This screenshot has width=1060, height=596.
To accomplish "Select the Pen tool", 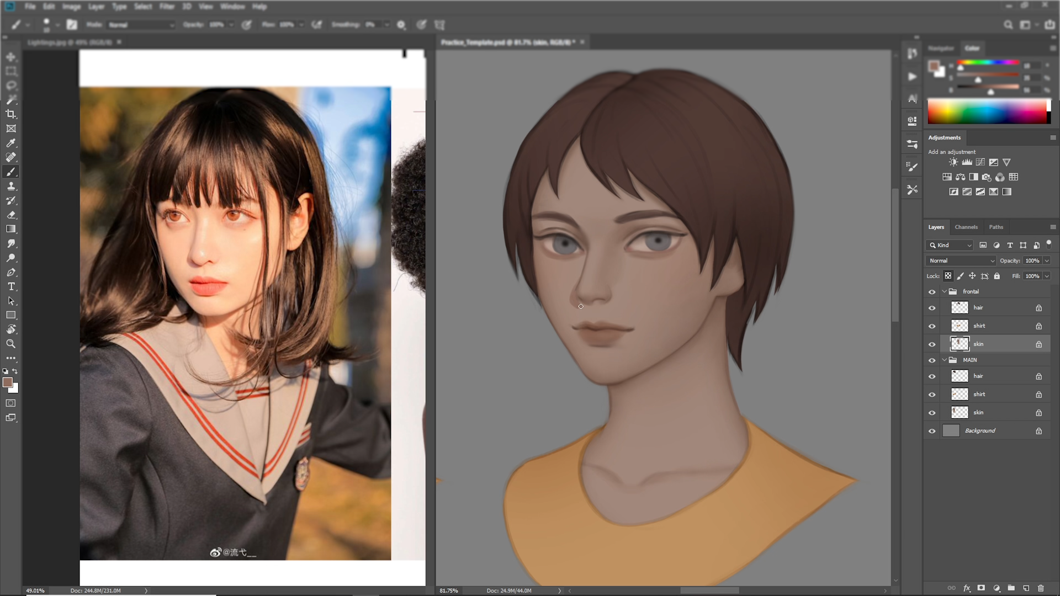I will tap(10, 272).
